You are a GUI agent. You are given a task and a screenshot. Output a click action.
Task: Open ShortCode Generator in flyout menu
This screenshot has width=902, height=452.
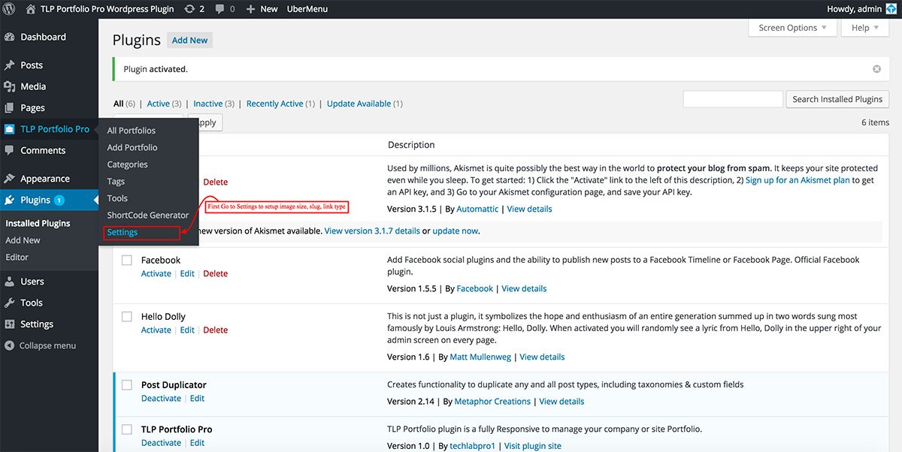[148, 215]
